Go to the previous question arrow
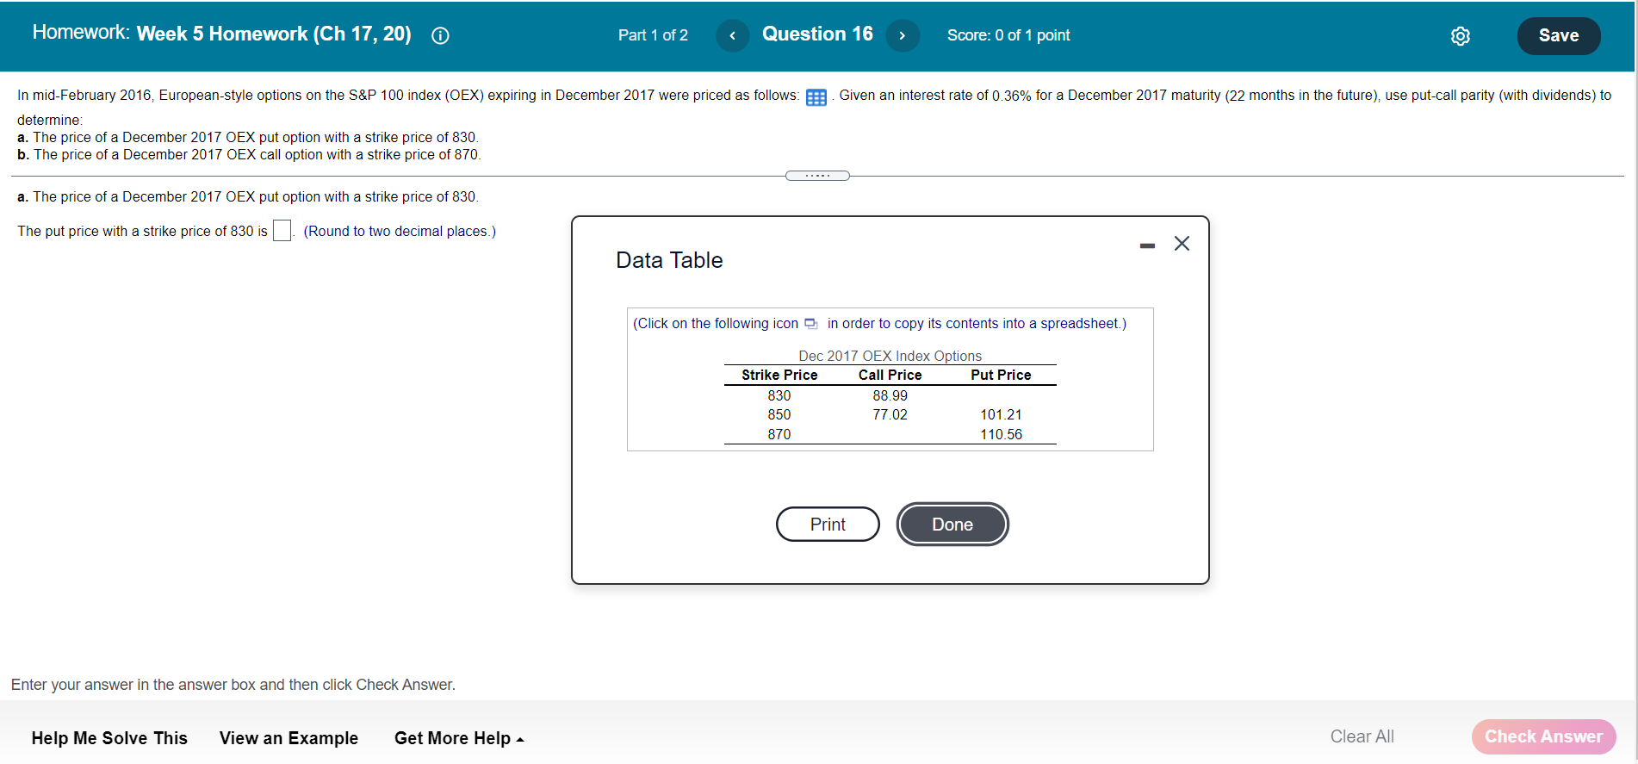Screen dimensions: 1638x764 tap(732, 35)
